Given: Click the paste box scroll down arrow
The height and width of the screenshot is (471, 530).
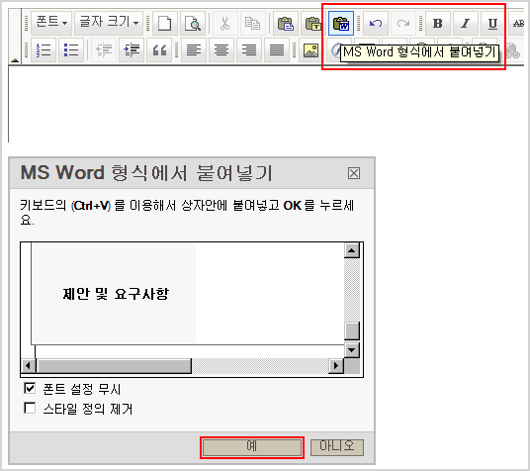Looking at the screenshot, I should tap(352, 350).
